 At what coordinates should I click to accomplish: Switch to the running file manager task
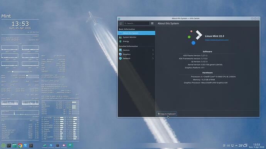[45, 146]
